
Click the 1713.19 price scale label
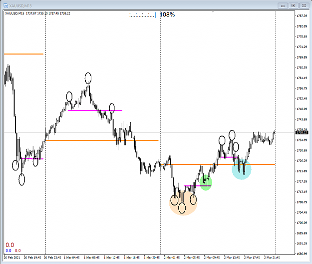click(302, 192)
